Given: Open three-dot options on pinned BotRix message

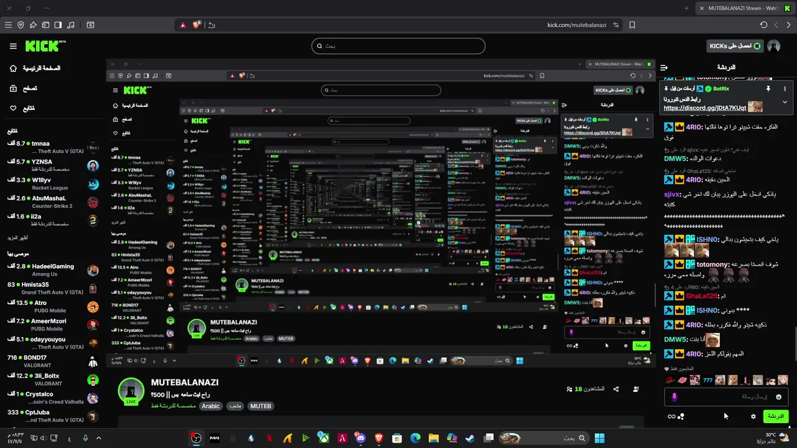Looking at the screenshot, I should coord(785,89).
